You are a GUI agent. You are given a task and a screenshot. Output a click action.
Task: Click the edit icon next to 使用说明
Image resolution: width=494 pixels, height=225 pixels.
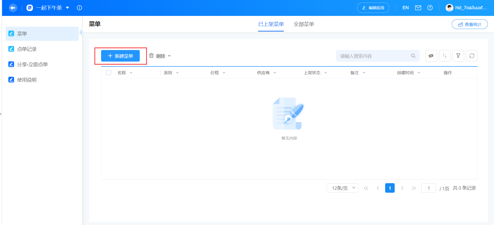coord(11,80)
